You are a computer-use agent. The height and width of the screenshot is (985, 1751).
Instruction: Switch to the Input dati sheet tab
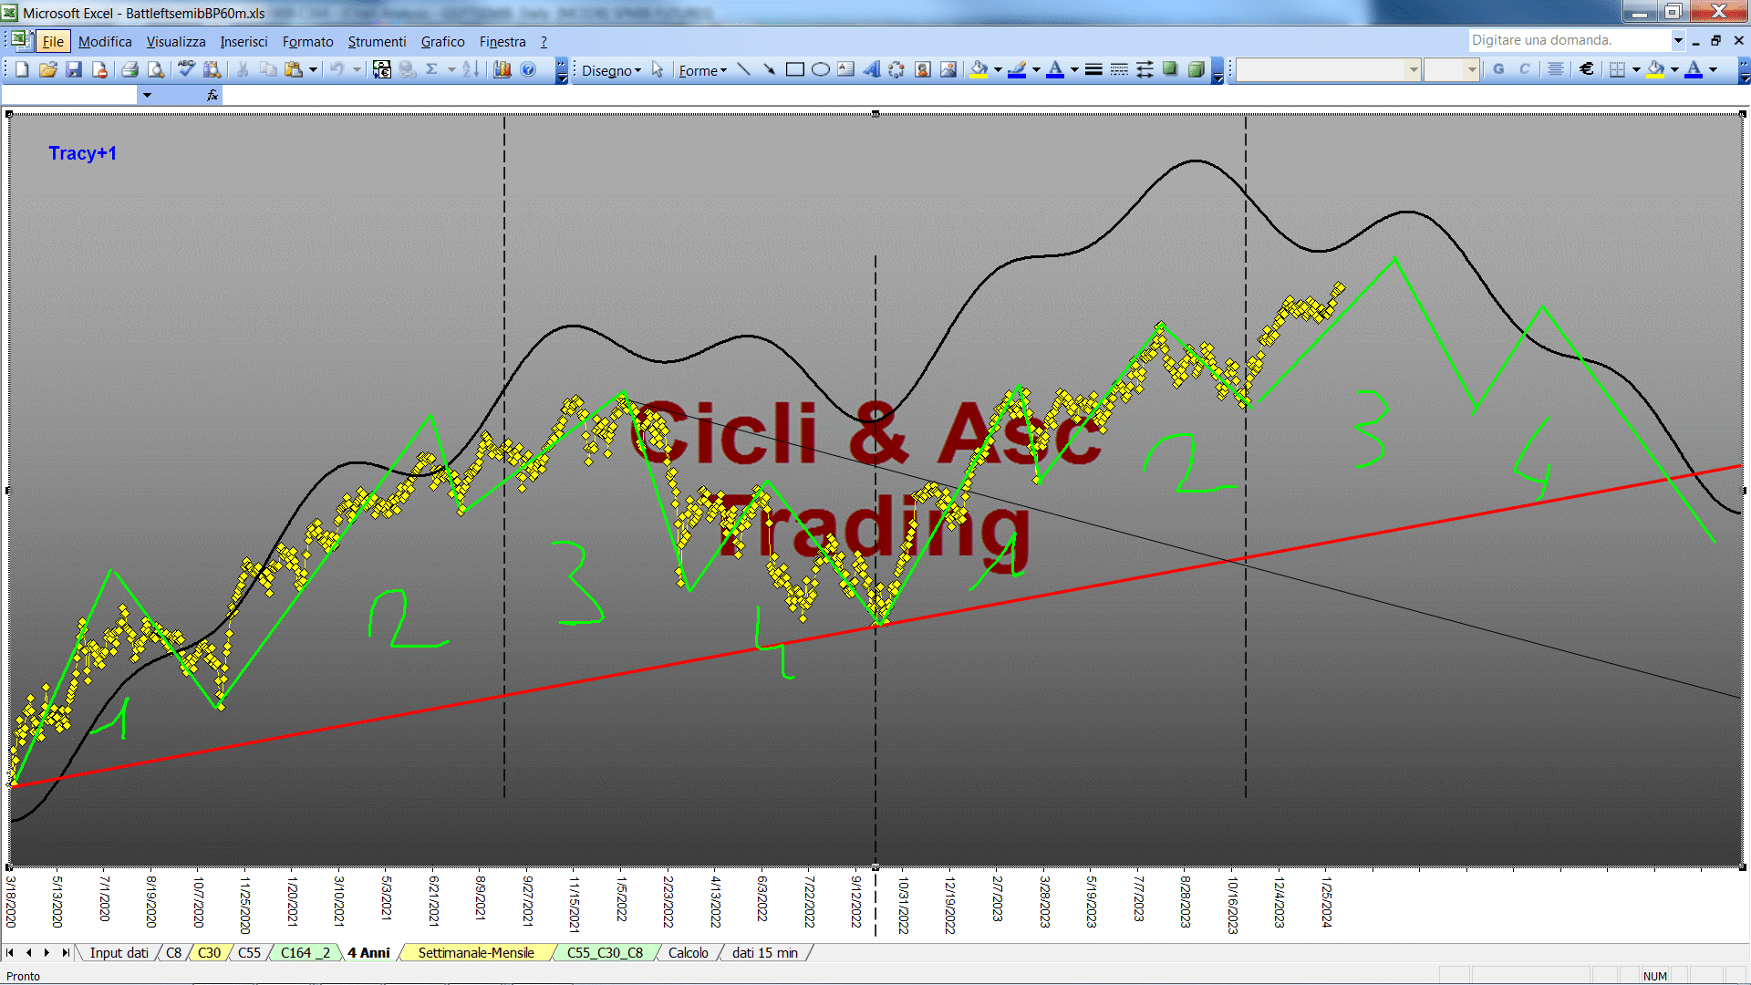click(x=119, y=952)
